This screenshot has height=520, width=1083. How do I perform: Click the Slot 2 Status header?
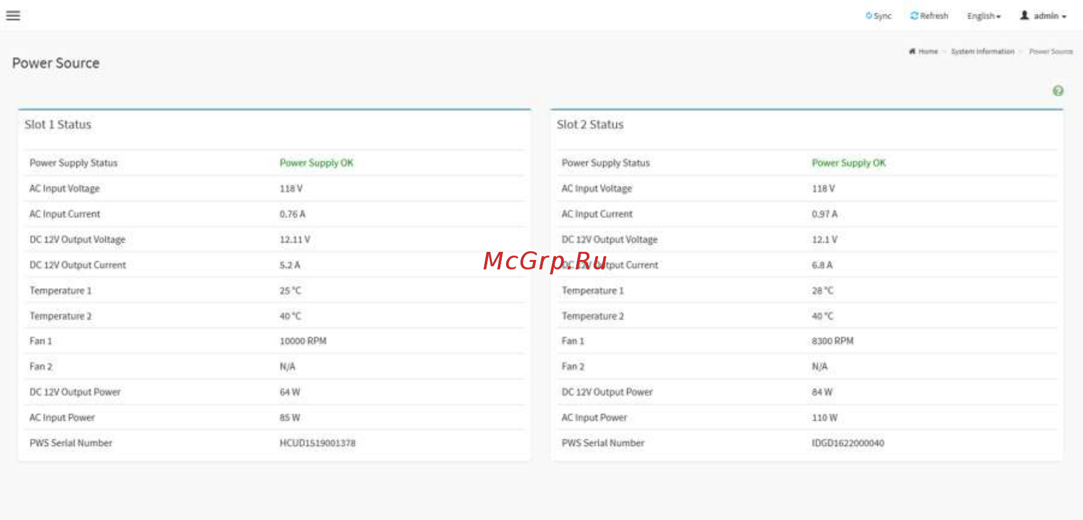590,125
